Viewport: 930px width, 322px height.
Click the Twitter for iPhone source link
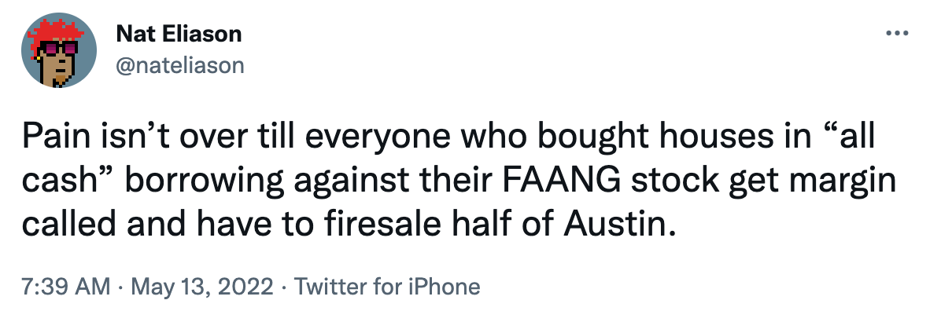386,287
